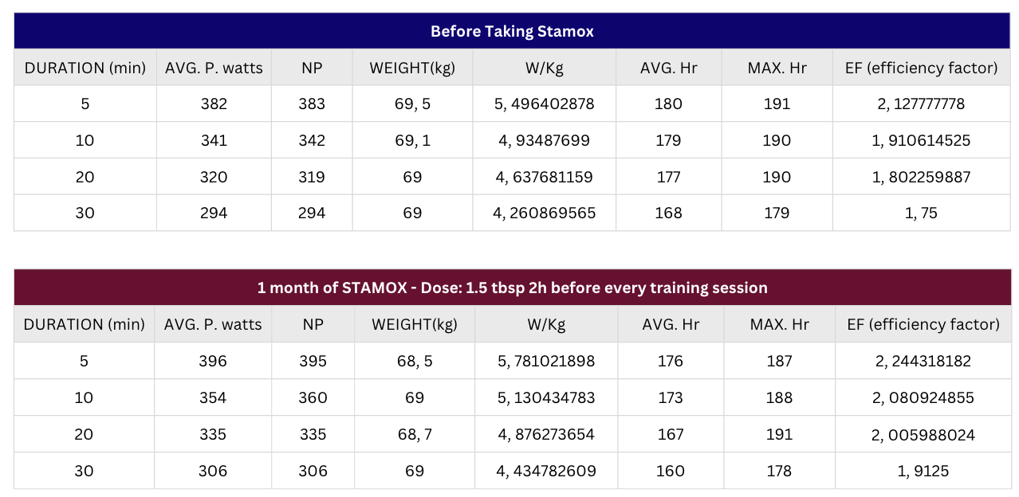This screenshot has width=1019, height=497.
Task: Select the W/Kg value 5, 496402878
Action: [x=545, y=104]
